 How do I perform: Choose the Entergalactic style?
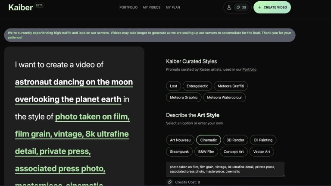pyautogui.click(x=197, y=86)
